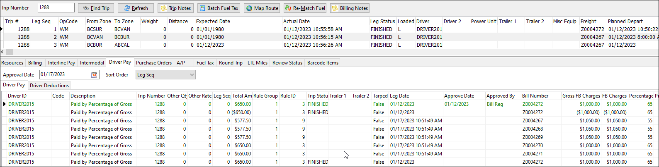
Task: Open Trip Notes via notepad icon
Action: (x=164, y=8)
